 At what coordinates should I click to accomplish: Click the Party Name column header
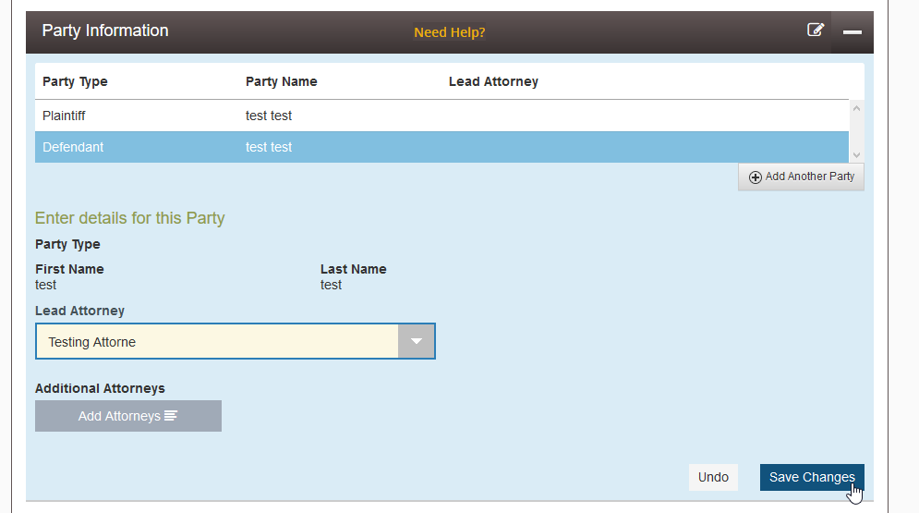point(282,81)
